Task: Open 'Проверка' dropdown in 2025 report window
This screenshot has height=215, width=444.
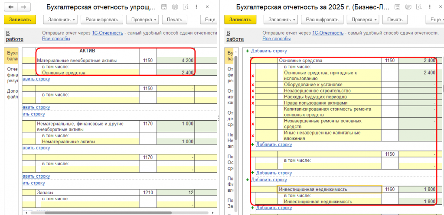Action: tap(363, 19)
